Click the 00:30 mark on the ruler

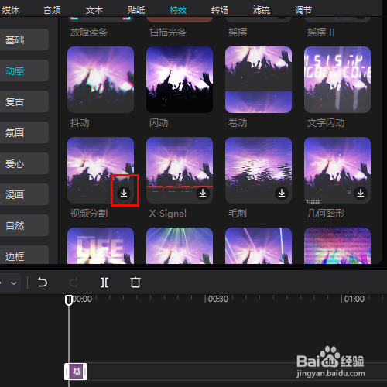(x=218, y=299)
